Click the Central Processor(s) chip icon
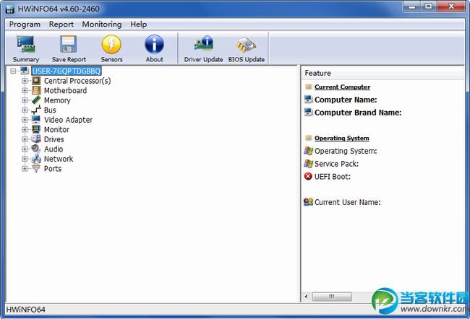Viewport: 470px width, 319px height. (x=36, y=81)
